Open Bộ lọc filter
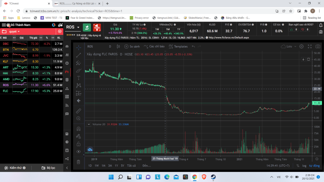This screenshot has width=324, height=182. 48,168
